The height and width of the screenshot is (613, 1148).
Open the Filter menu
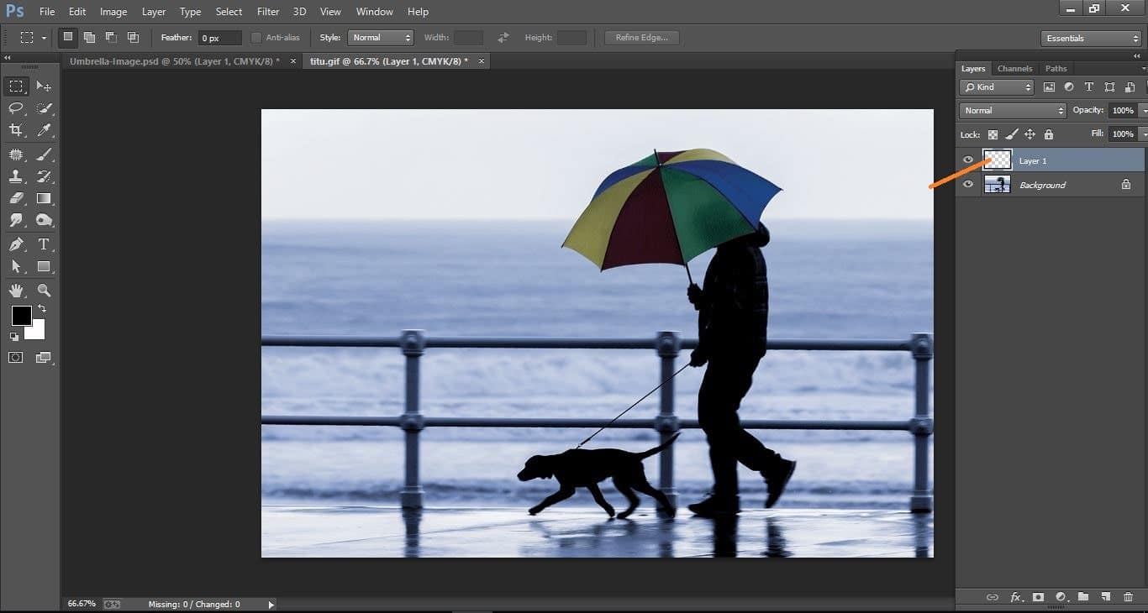pyautogui.click(x=267, y=11)
